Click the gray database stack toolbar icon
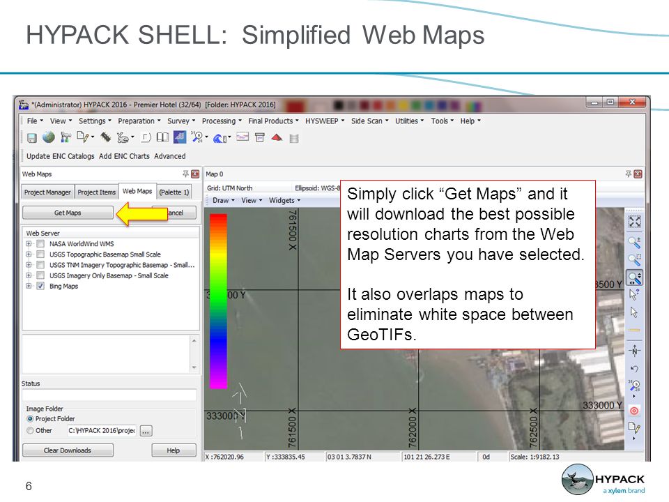The width and height of the screenshot is (669, 502). point(294,138)
